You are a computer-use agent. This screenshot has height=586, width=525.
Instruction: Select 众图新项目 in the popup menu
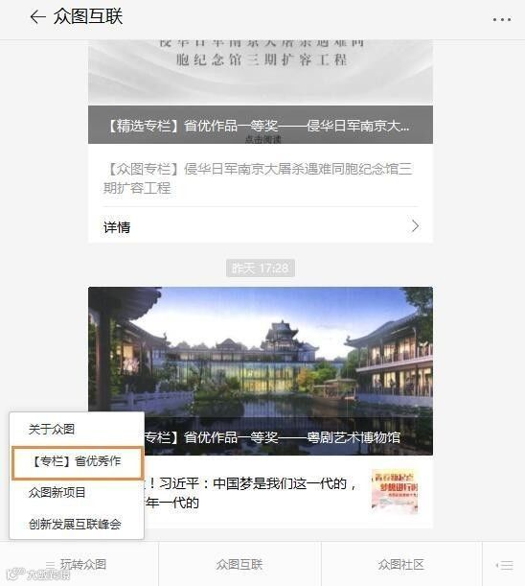[x=57, y=492]
